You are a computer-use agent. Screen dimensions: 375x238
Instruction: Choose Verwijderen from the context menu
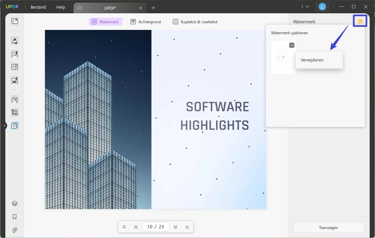click(x=312, y=60)
